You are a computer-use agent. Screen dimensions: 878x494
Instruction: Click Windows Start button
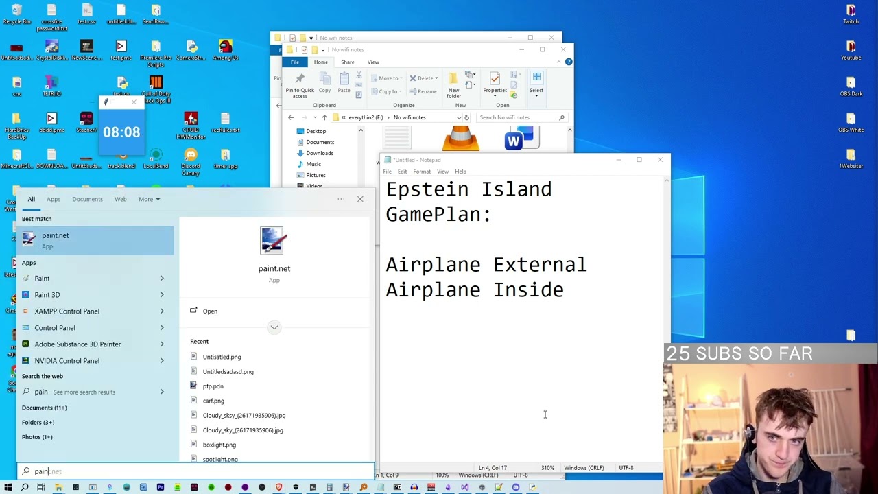coord(8,487)
